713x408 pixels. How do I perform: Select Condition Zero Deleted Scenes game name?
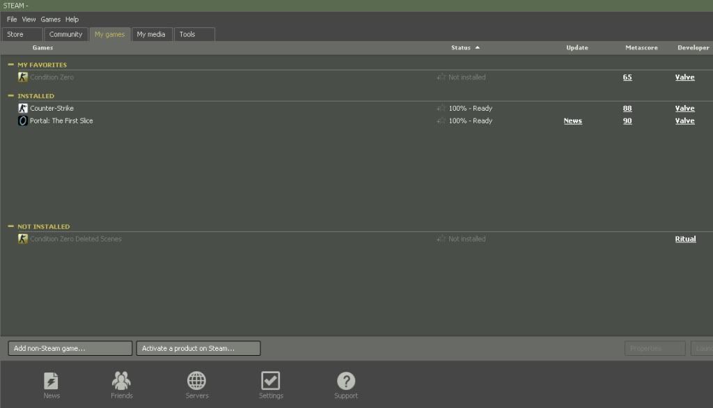click(76, 239)
